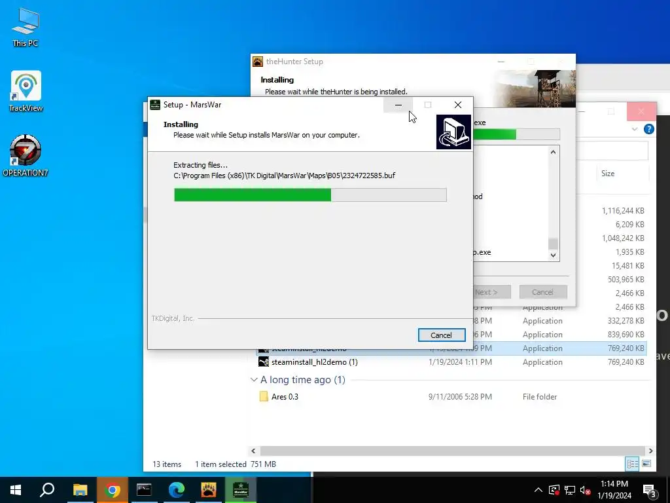Viewport: 670px width, 503px height.
Task: Click the 1,048,242 KB size value
Action: point(623,238)
